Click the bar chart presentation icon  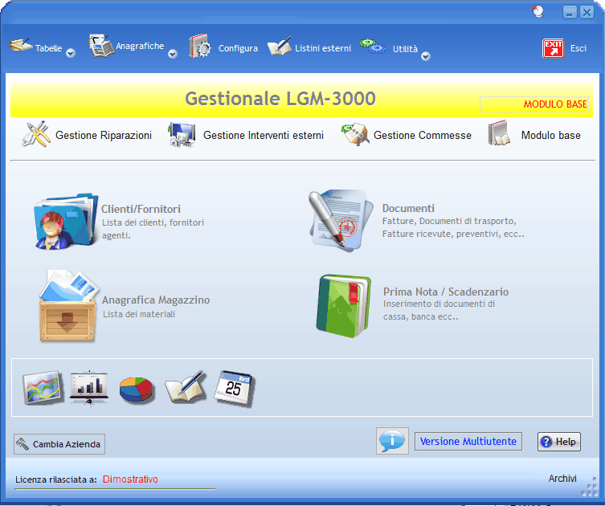pyautogui.click(x=89, y=388)
